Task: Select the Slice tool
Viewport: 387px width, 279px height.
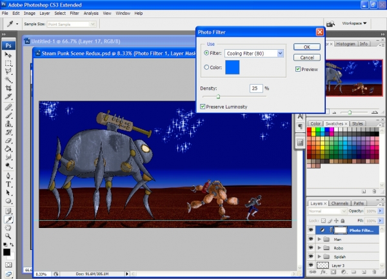Action: tap(8, 96)
